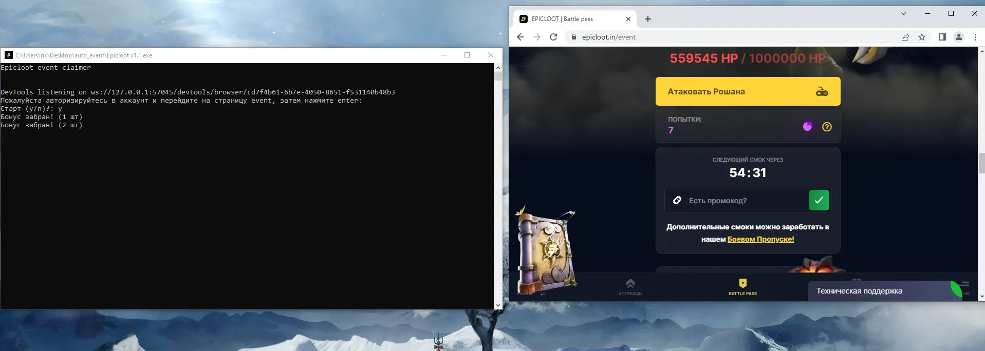Click console scrollbar up arrow
Image resolution: width=985 pixels, height=351 pixels.
[498, 67]
